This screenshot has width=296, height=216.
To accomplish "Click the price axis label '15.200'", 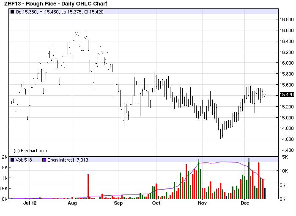I will pos(287,107).
